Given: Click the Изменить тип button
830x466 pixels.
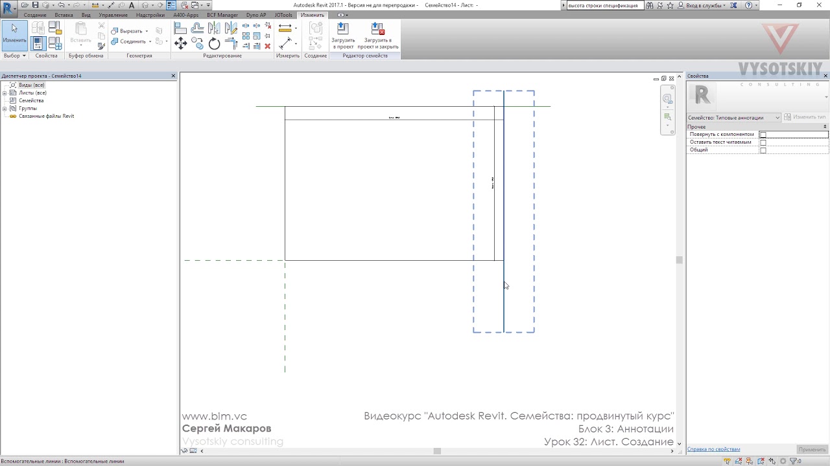Looking at the screenshot, I should pyautogui.click(x=805, y=117).
